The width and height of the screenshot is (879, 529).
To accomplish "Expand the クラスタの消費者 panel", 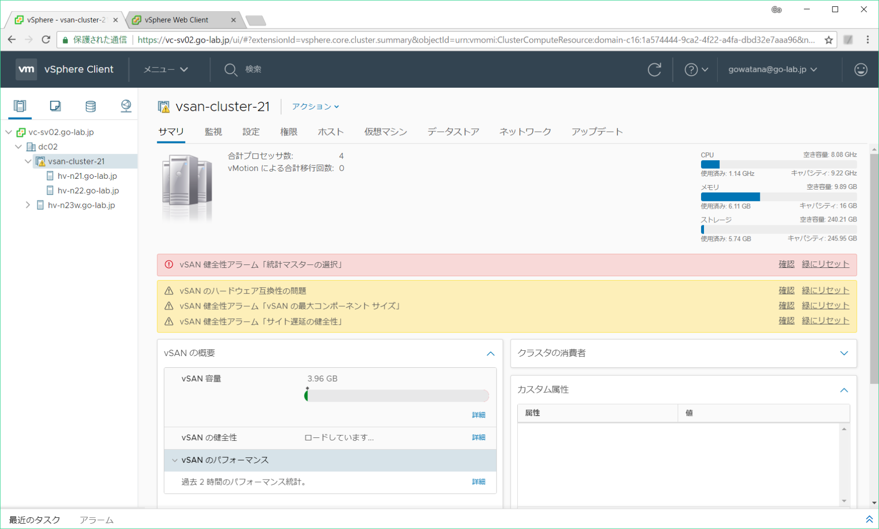I will pos(844,353).
